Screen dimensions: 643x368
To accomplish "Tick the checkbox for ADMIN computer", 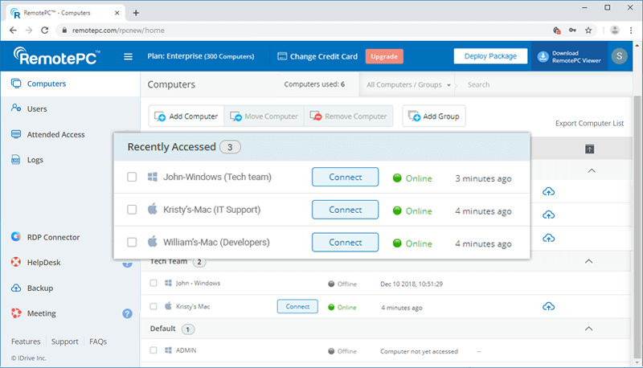I will click(154, 350).
